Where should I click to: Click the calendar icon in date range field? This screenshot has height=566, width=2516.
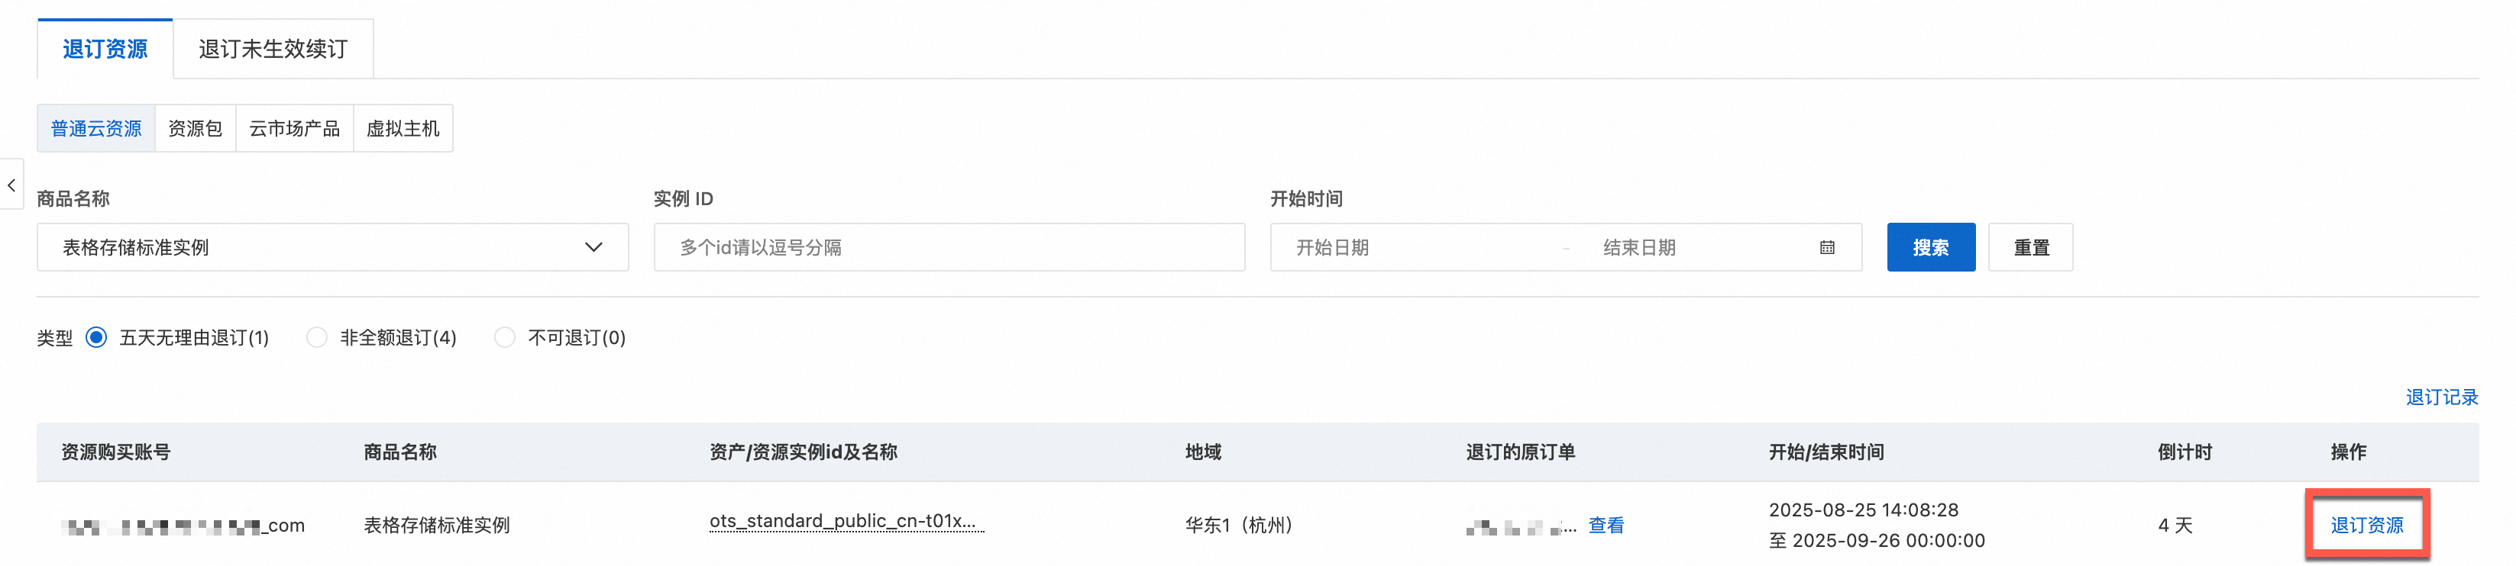[x=1826, y=248]
